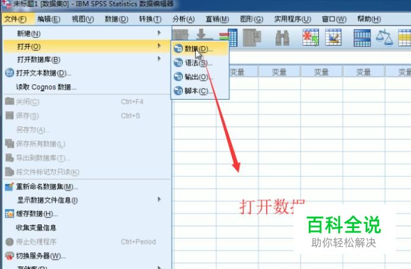Click 保存所有数据(L) menu item
Viewport: 411px width, 269px height.
[87, 144]
